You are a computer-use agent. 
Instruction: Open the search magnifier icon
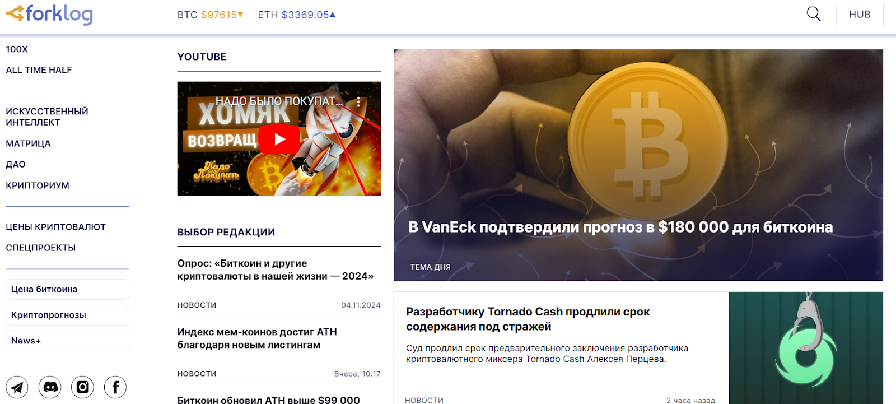813,14
